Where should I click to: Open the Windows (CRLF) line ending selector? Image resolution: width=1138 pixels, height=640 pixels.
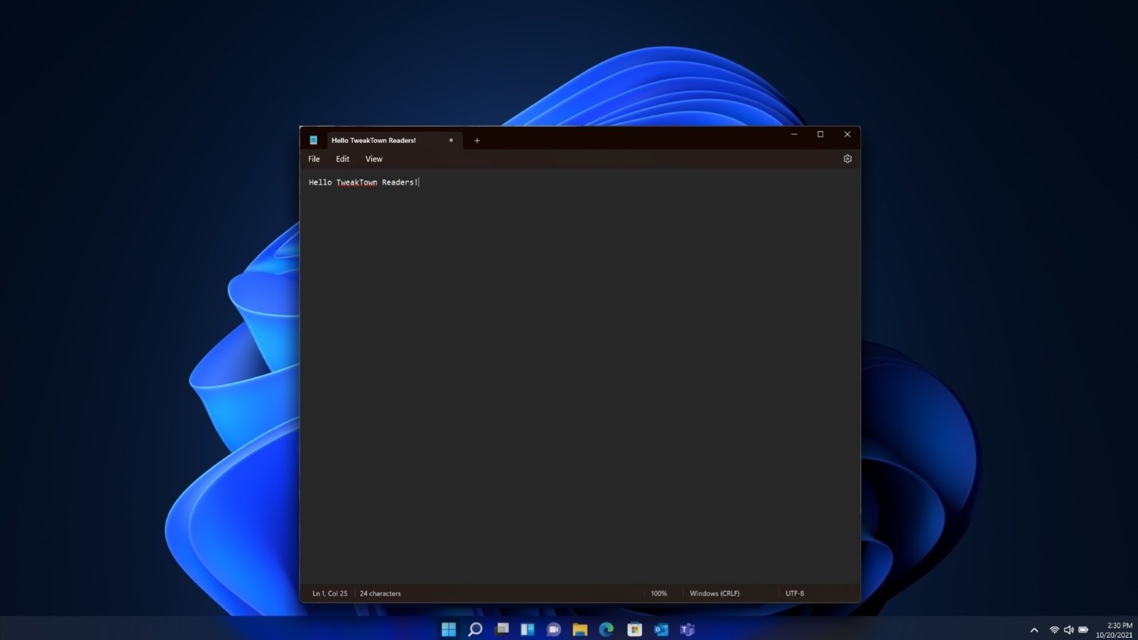click(714, 593)
